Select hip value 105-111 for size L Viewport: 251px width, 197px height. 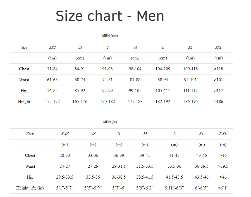(x=163, y=91)
